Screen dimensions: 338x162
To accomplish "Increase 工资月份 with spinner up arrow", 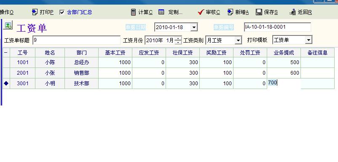I will (x=178, y=39).
